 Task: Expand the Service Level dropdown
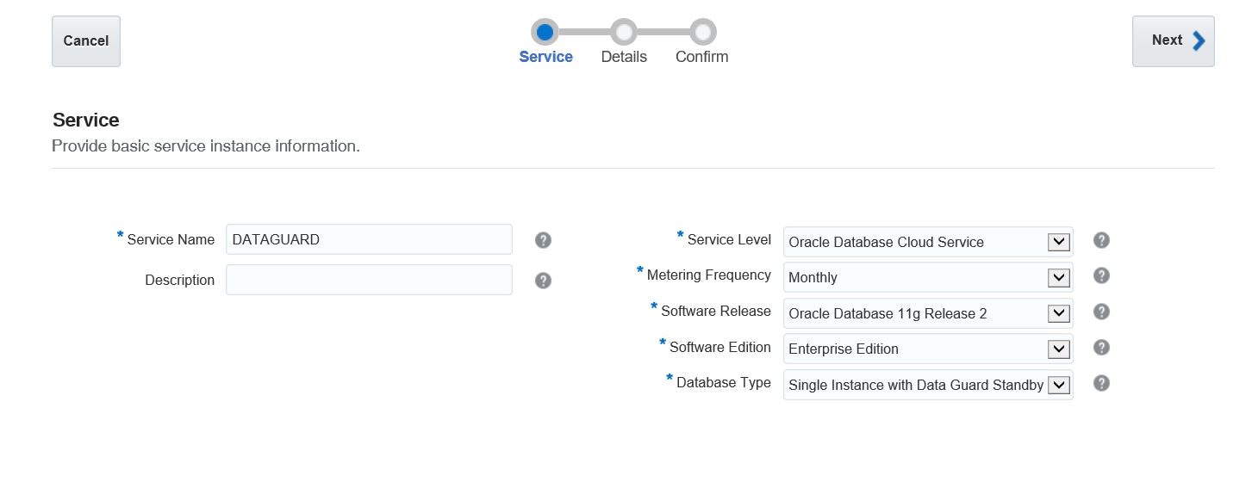(1058, 242)
